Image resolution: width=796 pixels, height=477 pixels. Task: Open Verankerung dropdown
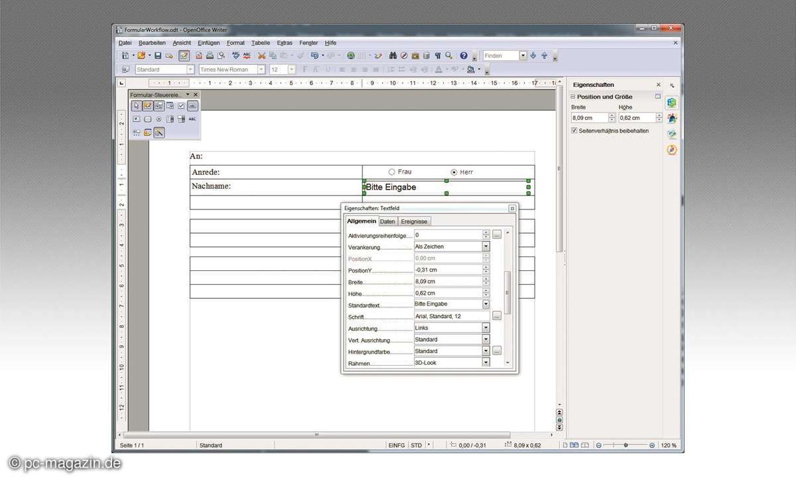[x=486, y=246]
